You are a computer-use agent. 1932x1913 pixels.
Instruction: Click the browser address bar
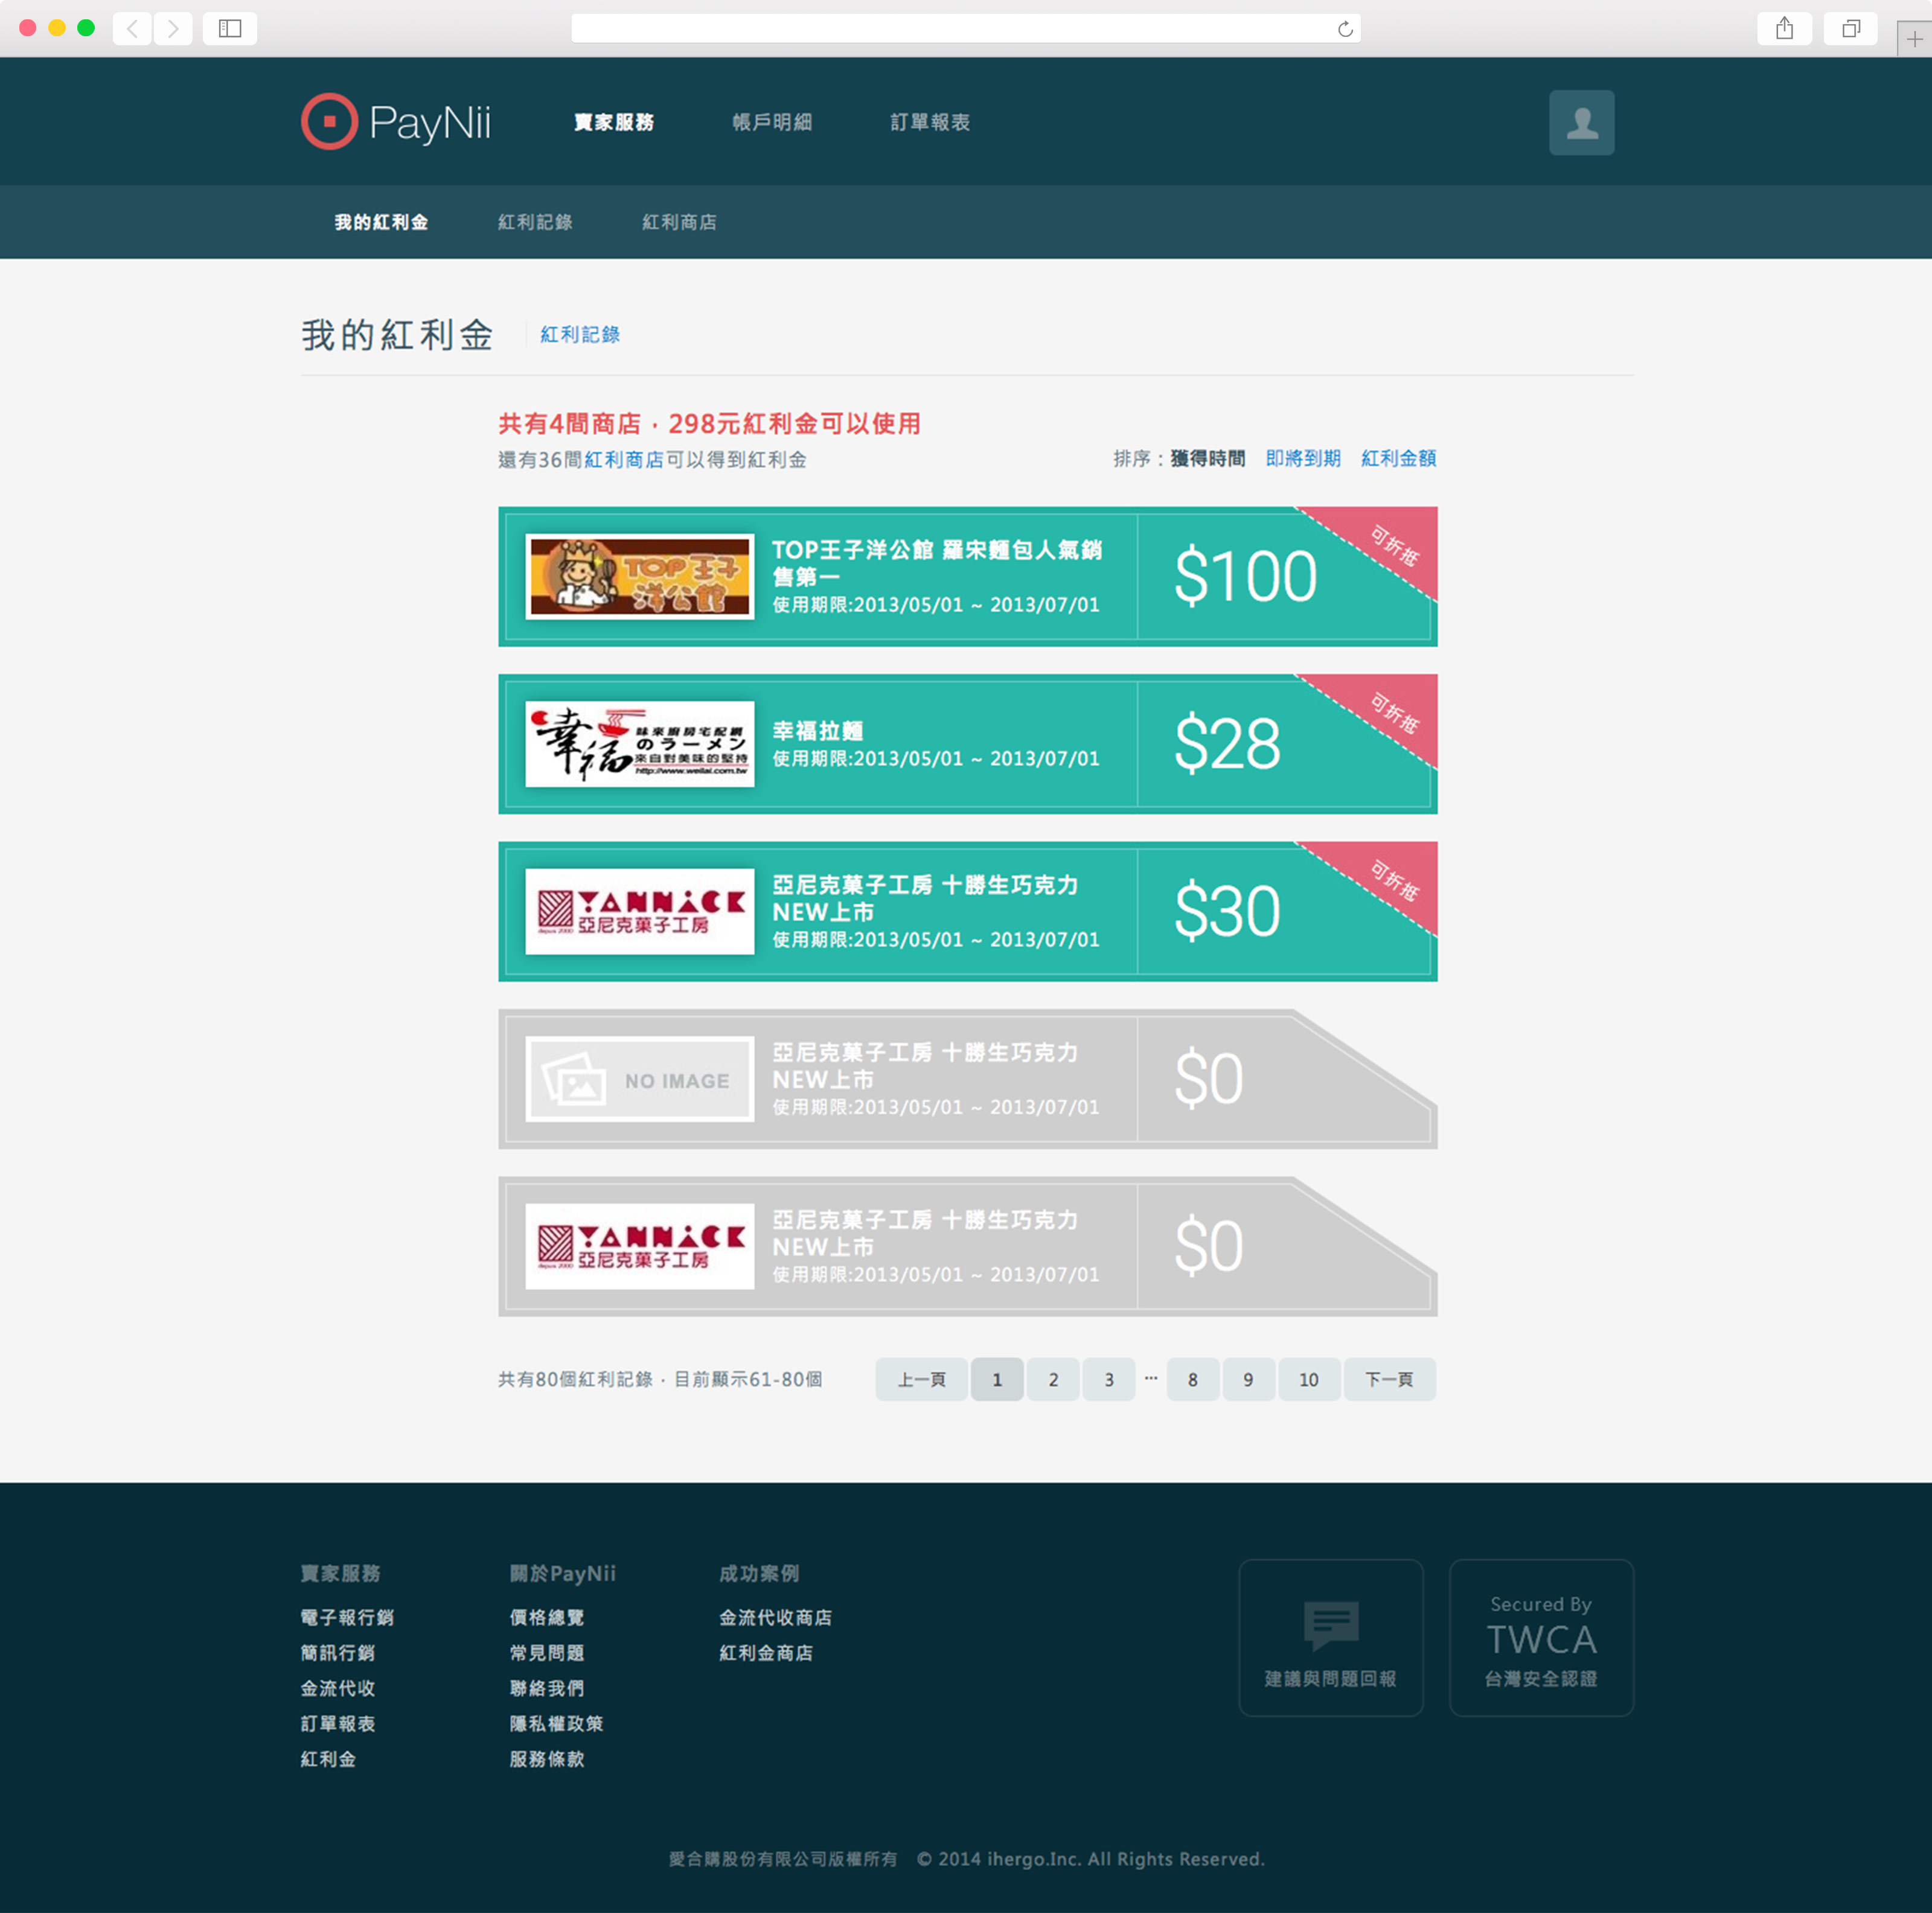tap(950, 29)
